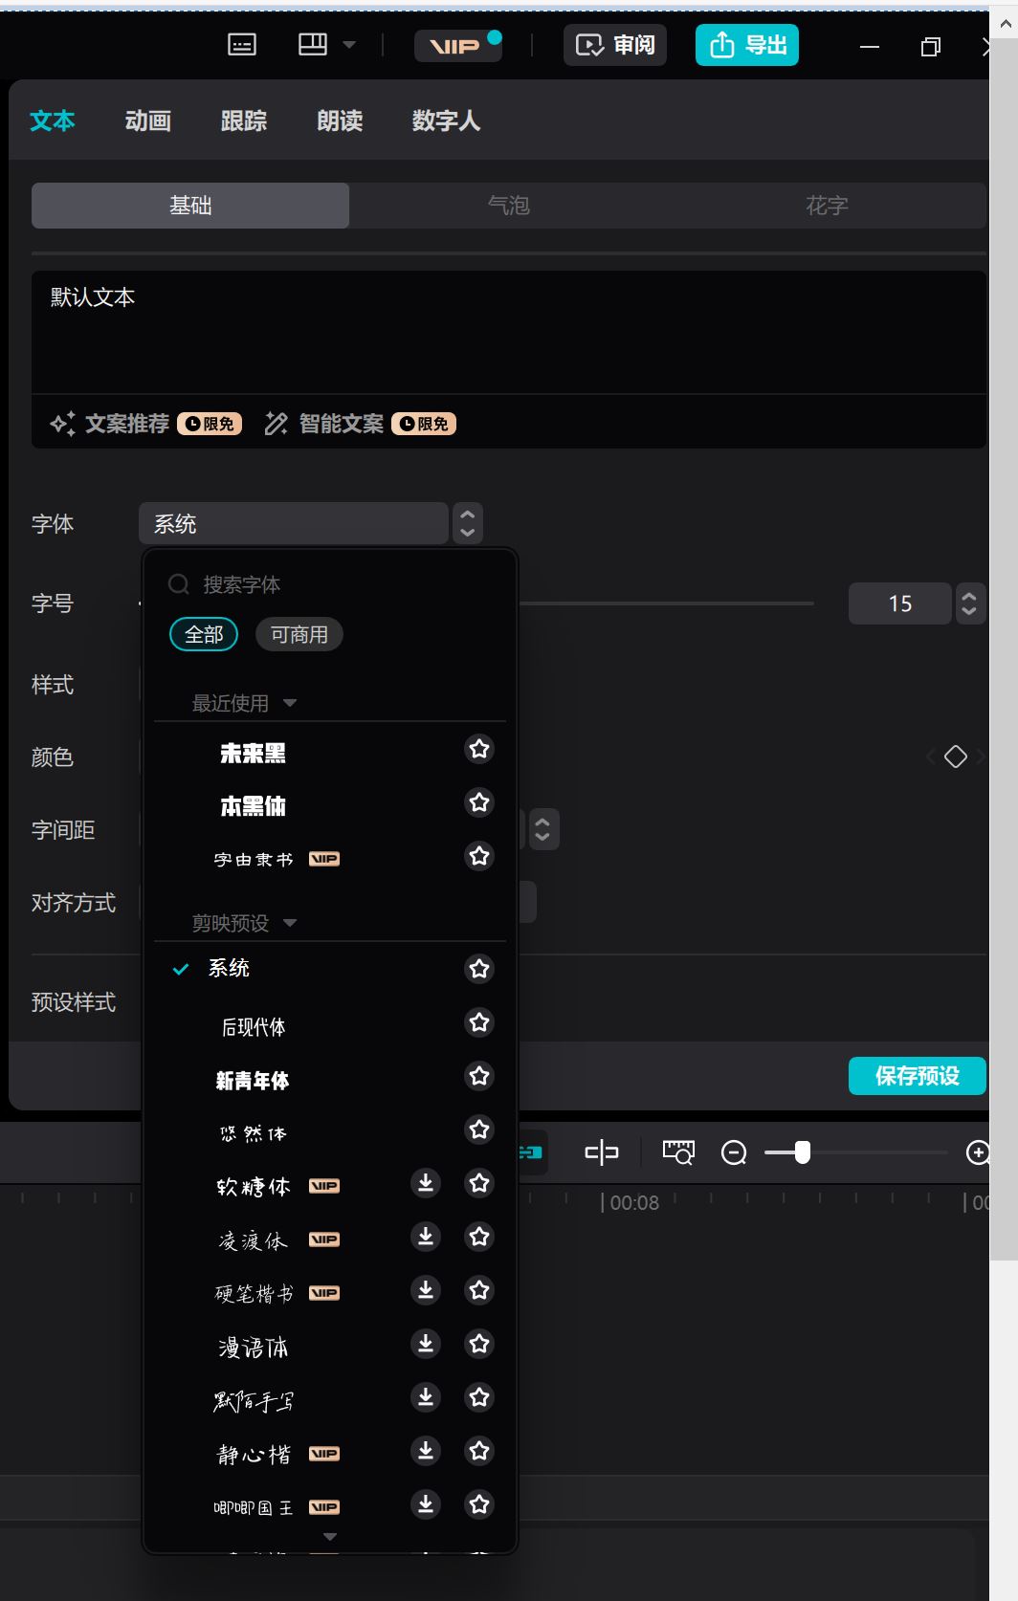1018x1601 pixels.
Task: Favorite the 漫语体 font star
Action: click(x=479, y=1344)
